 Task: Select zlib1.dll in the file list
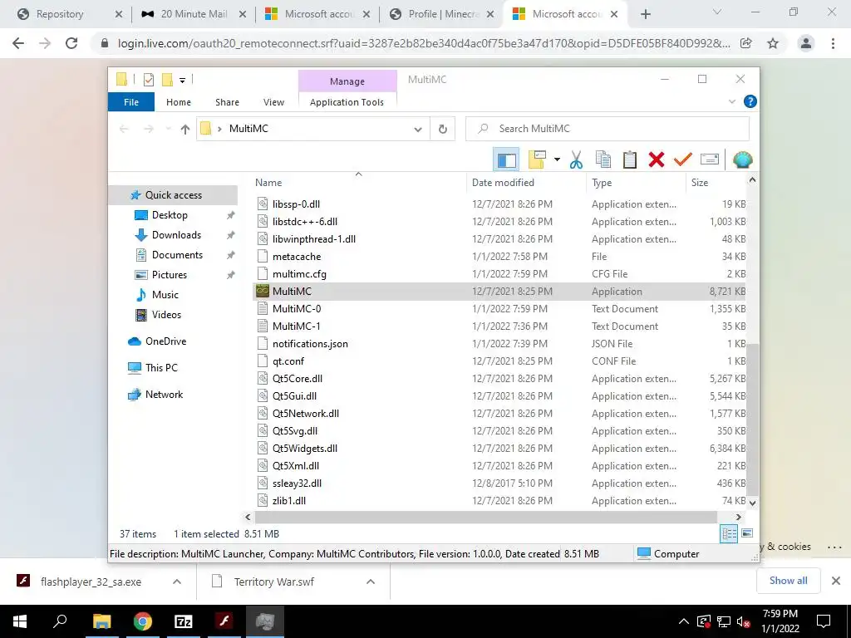[499, 501]
